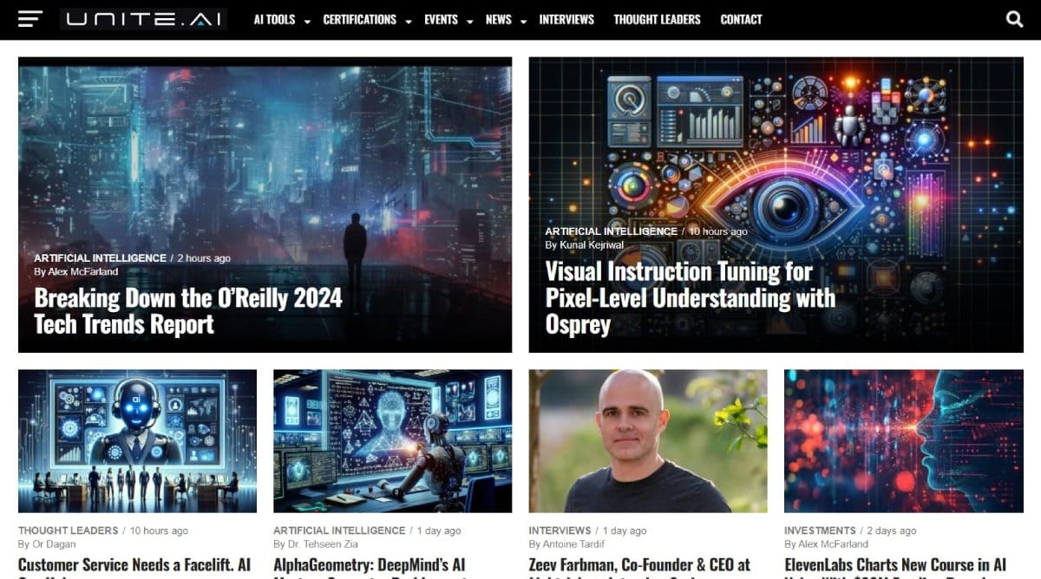1041x579 pixels.
Task: Click author link By Kunal Kejriwal
Action: pyautogui.click(x=583, y=244)
